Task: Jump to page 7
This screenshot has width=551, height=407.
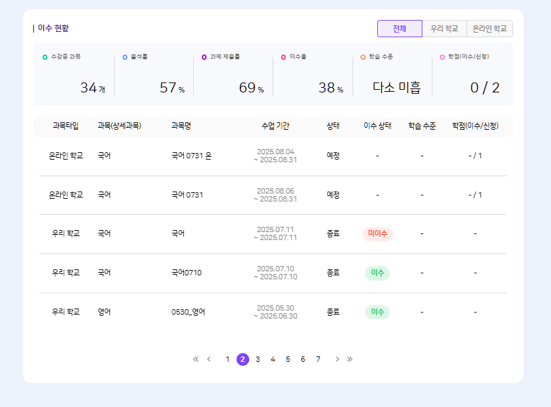Action: [x=318, y=359]
